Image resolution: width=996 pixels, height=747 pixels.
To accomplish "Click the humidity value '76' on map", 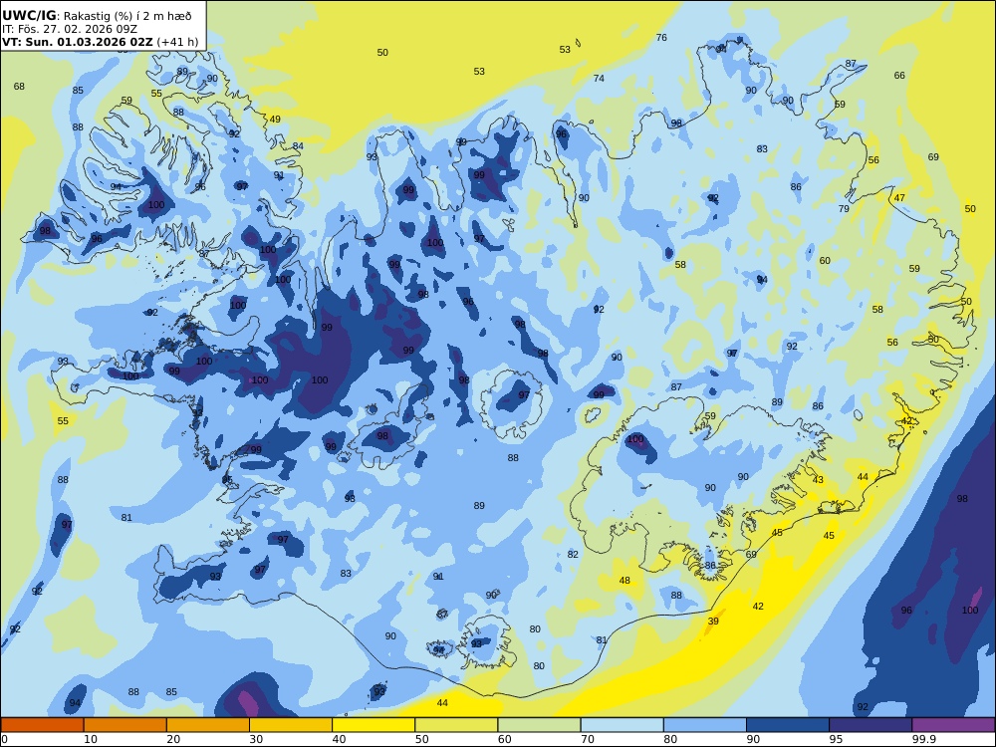I will 661,38.
